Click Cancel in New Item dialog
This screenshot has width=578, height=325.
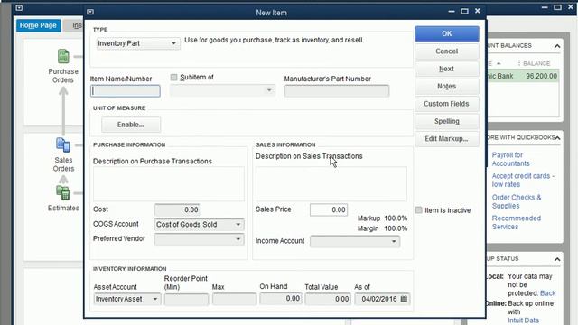pyautogui.click(x=447, y=51)
